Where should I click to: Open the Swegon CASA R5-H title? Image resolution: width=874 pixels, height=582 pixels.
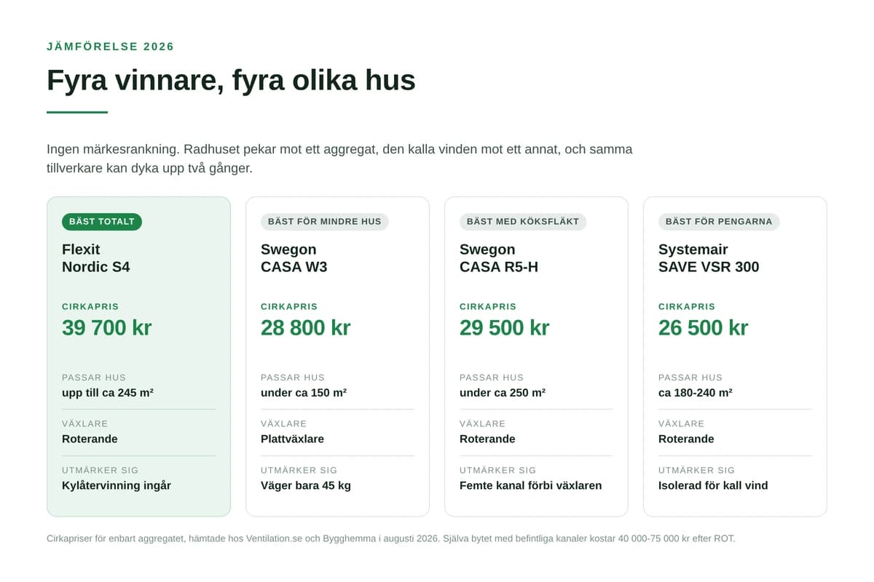click(499, 258)
